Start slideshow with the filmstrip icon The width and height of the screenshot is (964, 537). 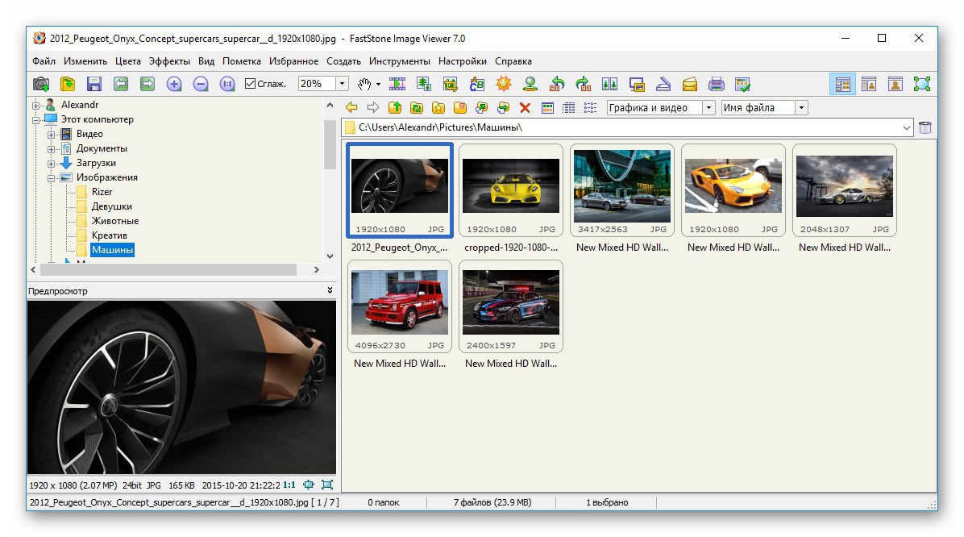(x=397, y=84)
